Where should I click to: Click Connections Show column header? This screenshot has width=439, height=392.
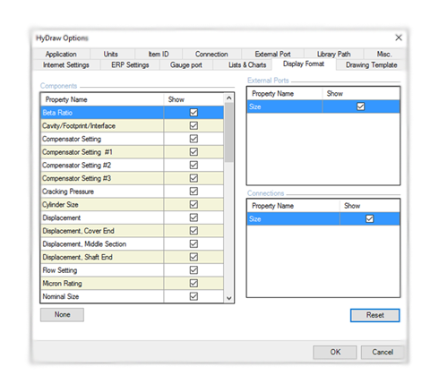point(369,206)
